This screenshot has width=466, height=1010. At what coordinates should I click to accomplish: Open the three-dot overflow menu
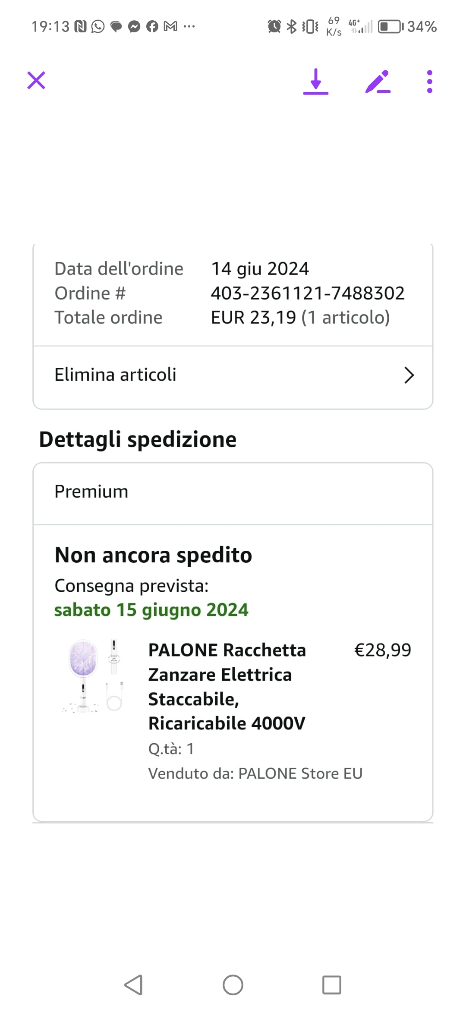[429, 82]
